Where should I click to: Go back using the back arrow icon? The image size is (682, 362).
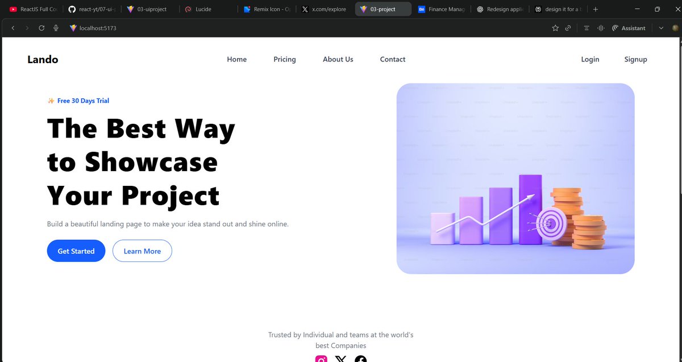click(13, 27)
